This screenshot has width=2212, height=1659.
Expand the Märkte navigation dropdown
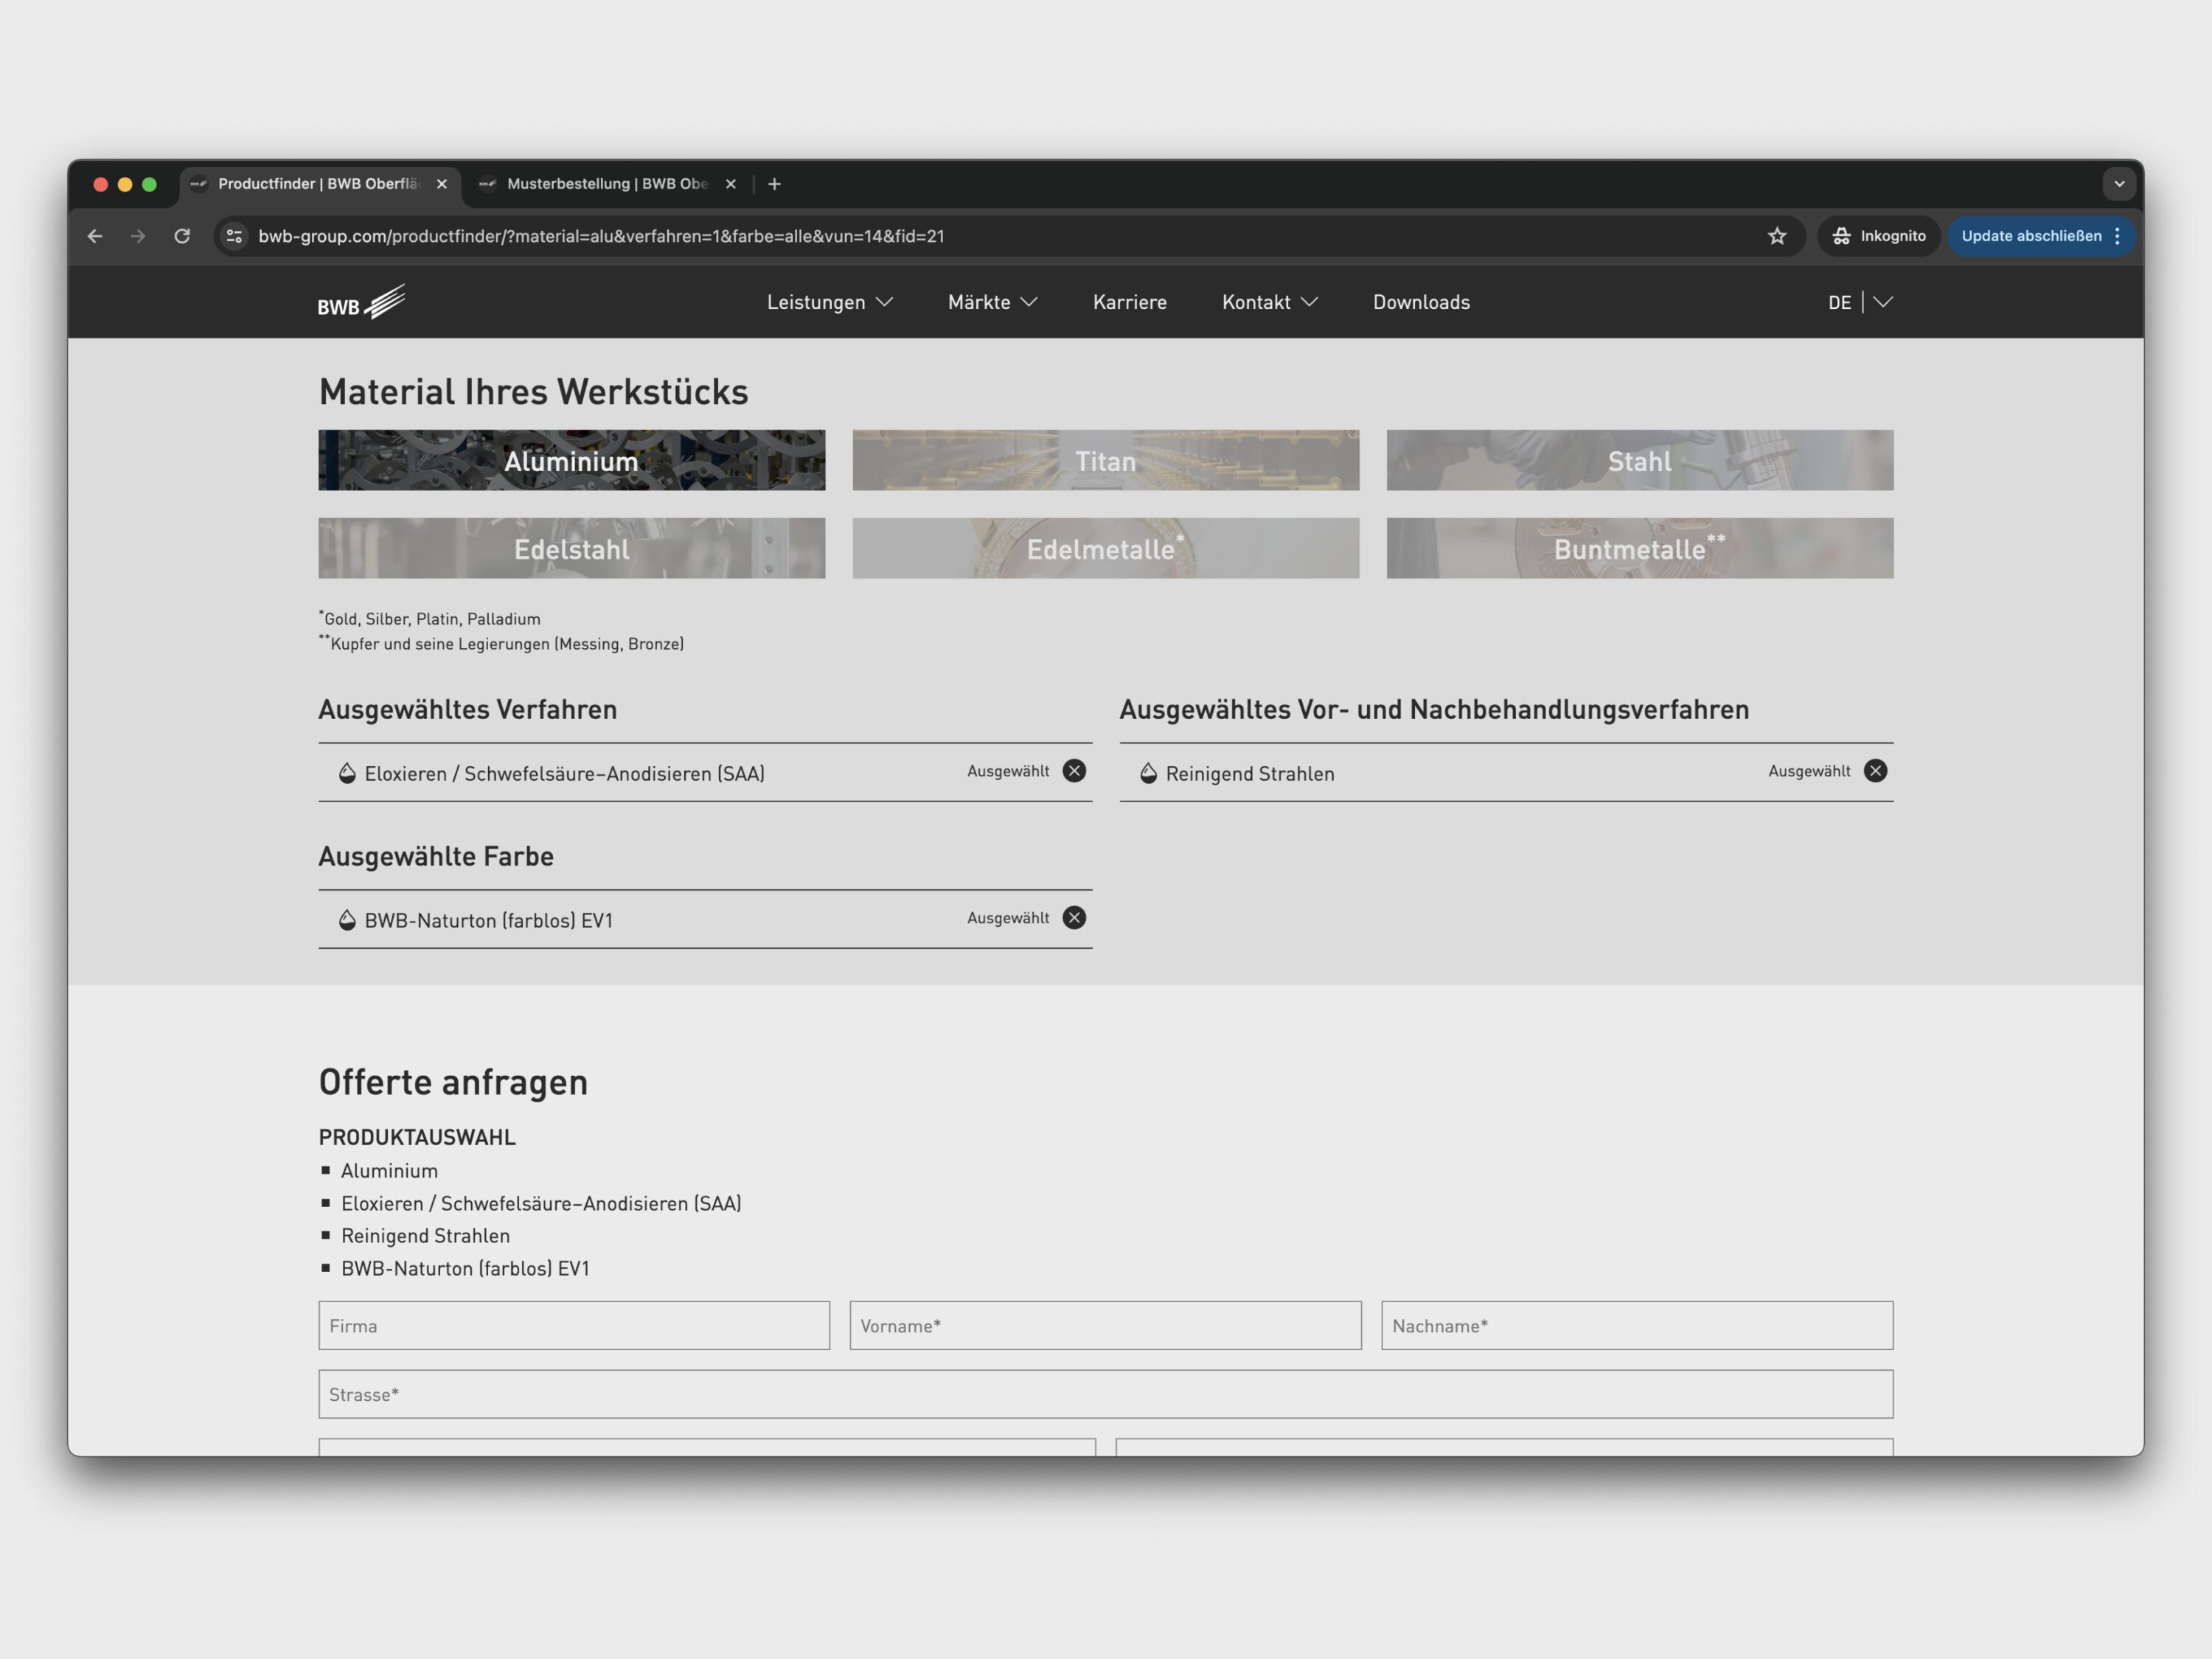[x=992, y=302]
